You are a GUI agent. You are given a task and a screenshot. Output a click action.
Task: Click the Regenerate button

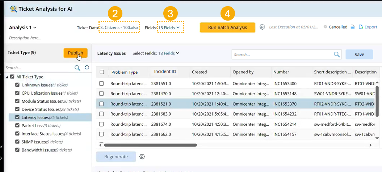[116, 157]
